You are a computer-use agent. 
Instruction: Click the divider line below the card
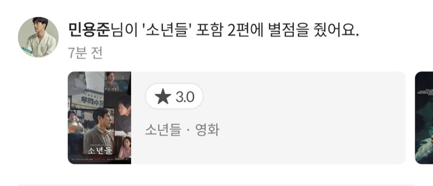point(216,185)
